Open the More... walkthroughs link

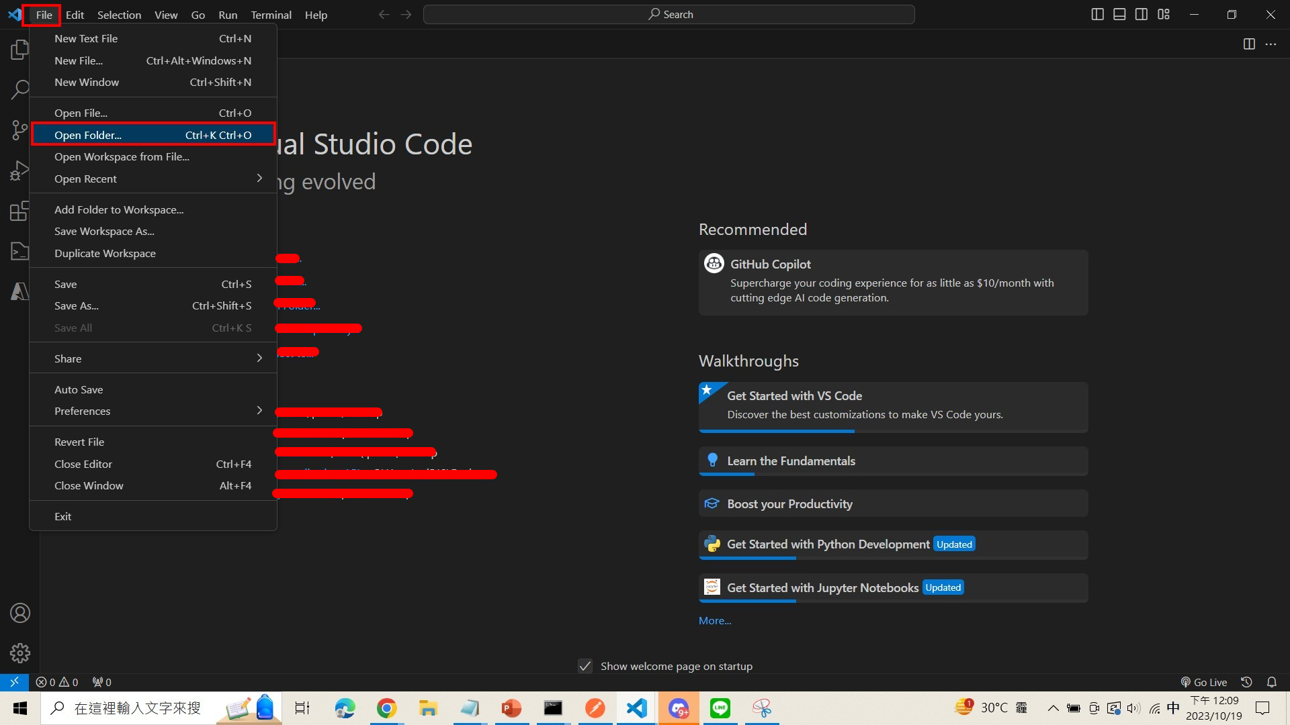(715, 621)
